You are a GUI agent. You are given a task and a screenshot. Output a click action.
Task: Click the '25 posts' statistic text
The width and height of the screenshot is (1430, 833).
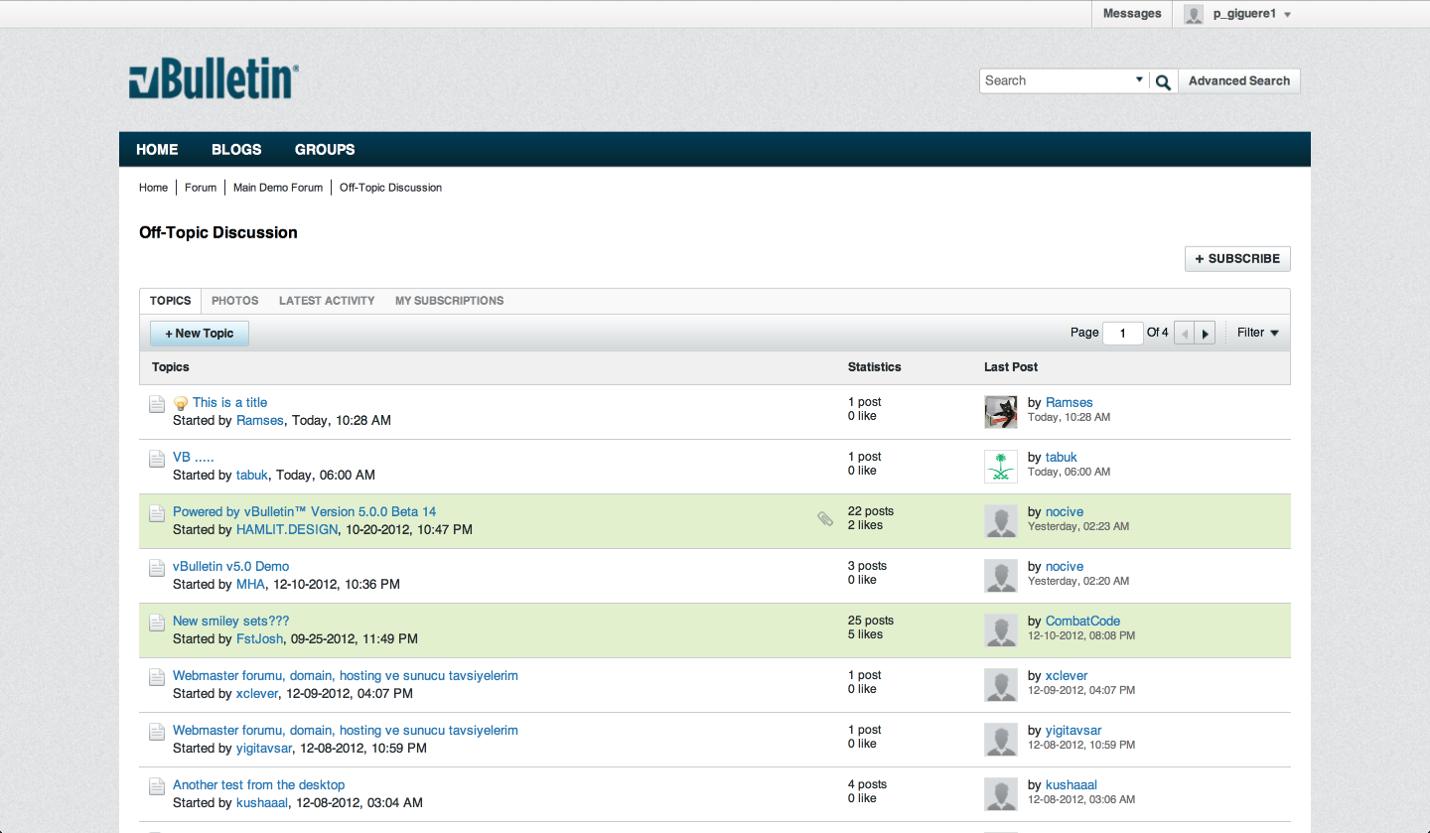point(870,621)
